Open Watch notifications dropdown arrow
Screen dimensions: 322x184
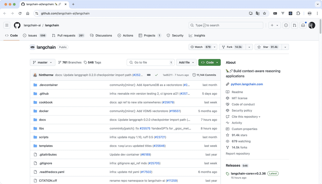(x=215, y=47)
